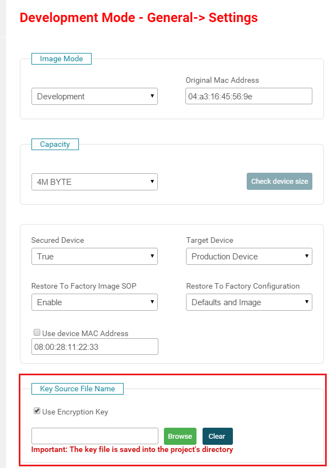Enable the Use device MAC Address checkbox

37,333
